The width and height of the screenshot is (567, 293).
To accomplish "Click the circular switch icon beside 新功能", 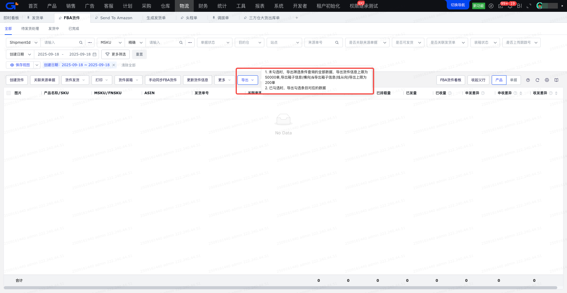I will click(x=491, y=6).
